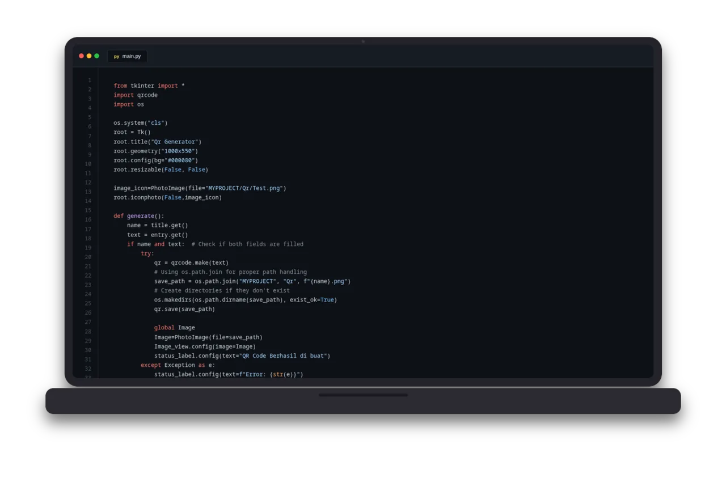Click line number 20 beside try statement
This screenshot has width=726, height=478.
pyautogui.click(x=88, y=257)
